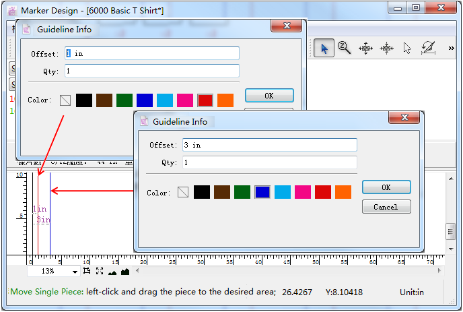
Task: Click the Offset field showing 3 in
Action: click(x=269, y=145)
